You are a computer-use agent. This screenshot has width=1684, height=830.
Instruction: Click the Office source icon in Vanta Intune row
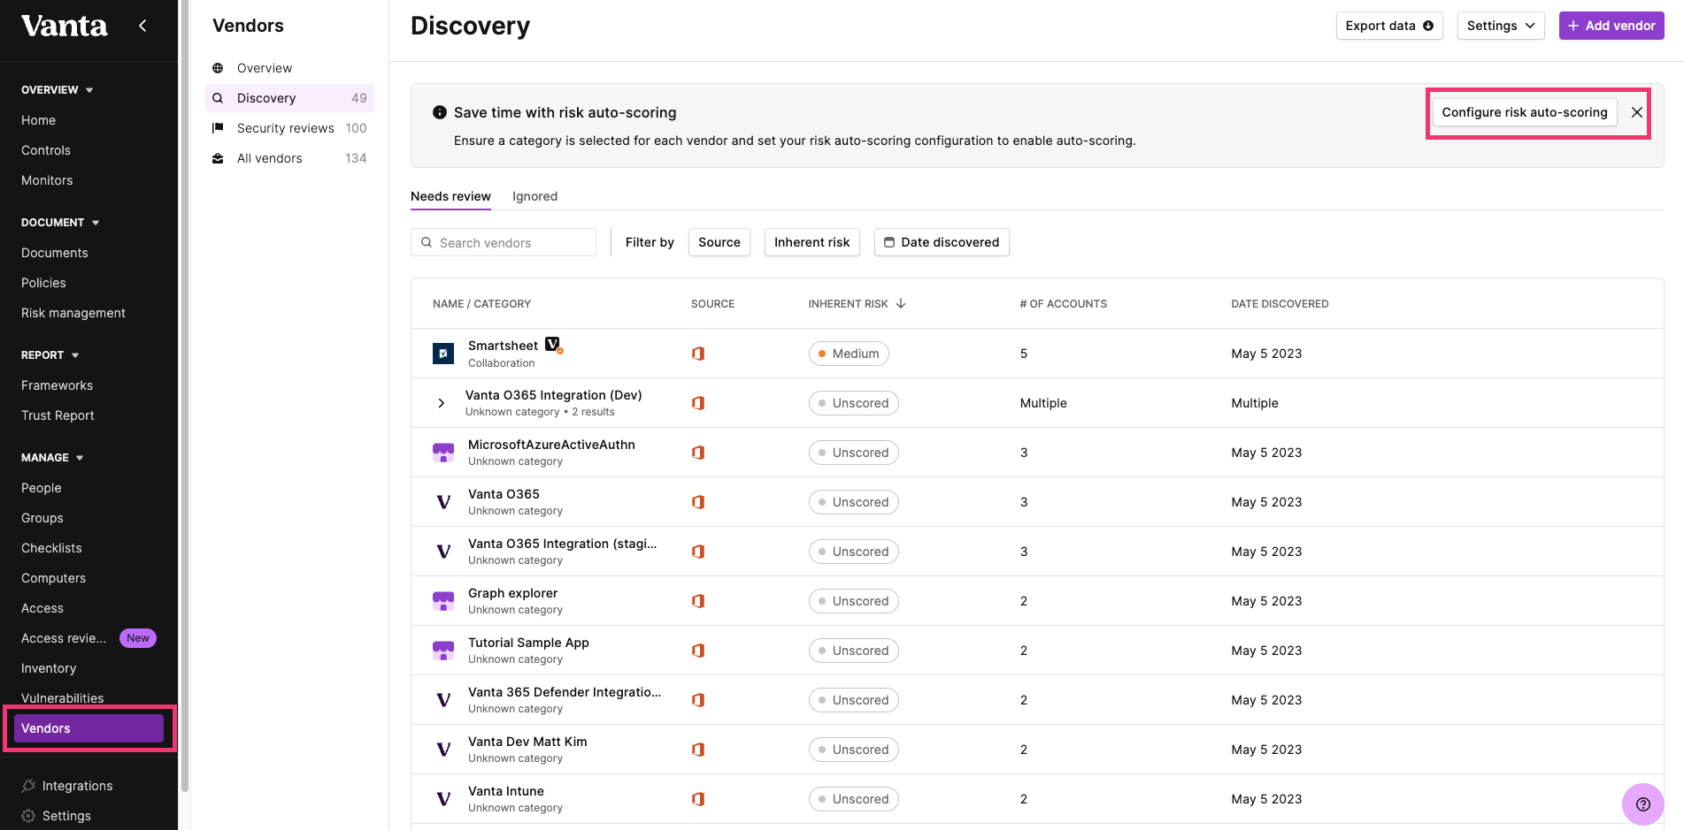698,799
